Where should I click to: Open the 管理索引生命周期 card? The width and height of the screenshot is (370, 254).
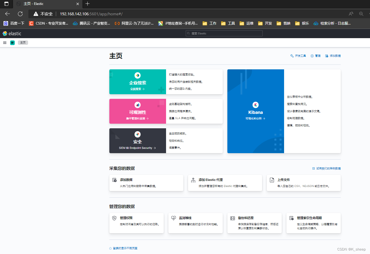(x=314, y=223)
